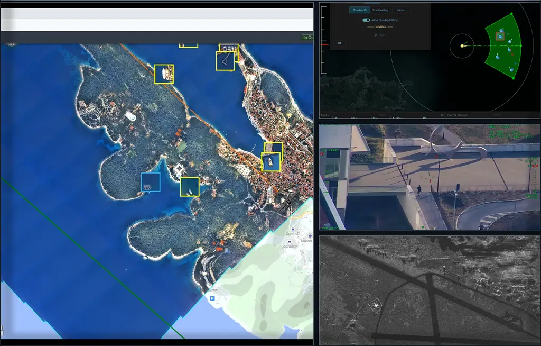Select the grayscale SAR imagery pane

coord(430,290)
